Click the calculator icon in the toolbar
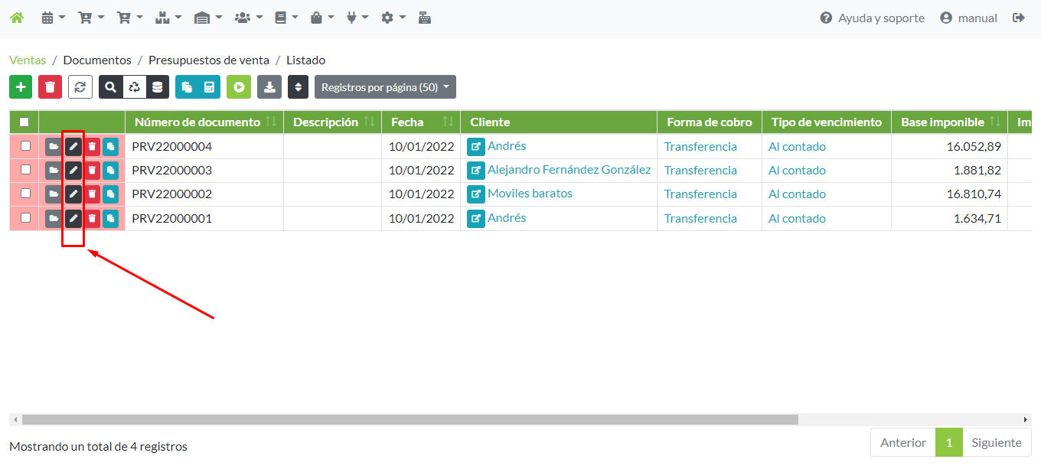Viewport: 1041px width, 469px height. tap(209, 87)
